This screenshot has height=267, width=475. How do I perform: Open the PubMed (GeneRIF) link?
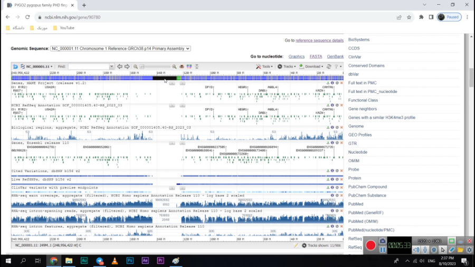point(366,213)
